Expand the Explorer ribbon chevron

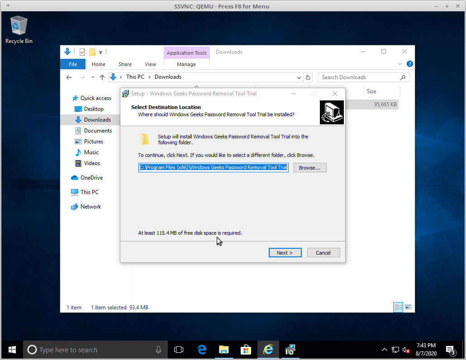coord(400,64)
